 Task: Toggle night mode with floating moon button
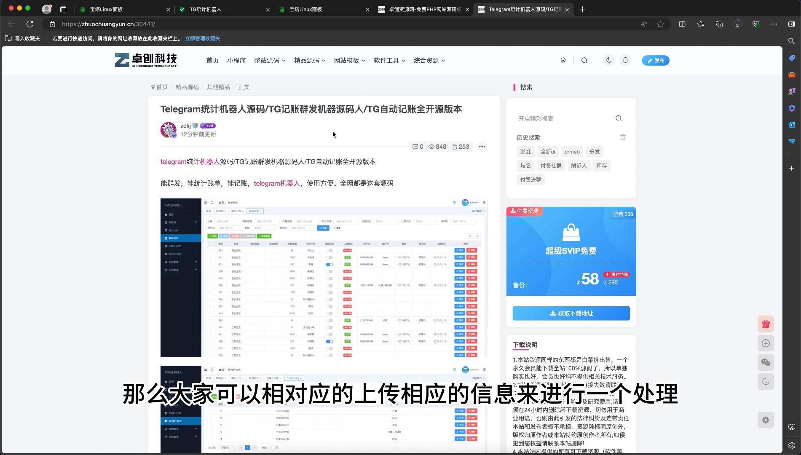[x=766, y=382]
